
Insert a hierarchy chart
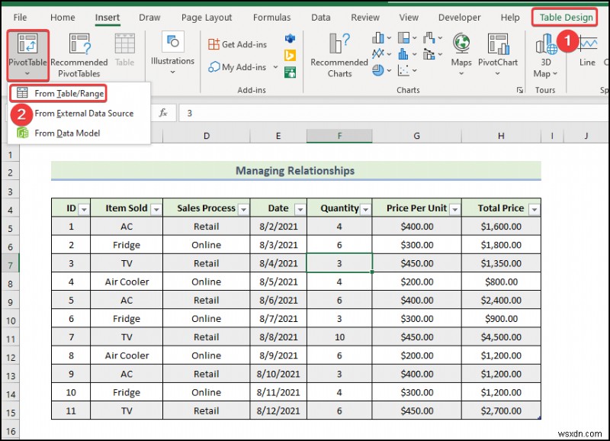[x=403, y=37]
